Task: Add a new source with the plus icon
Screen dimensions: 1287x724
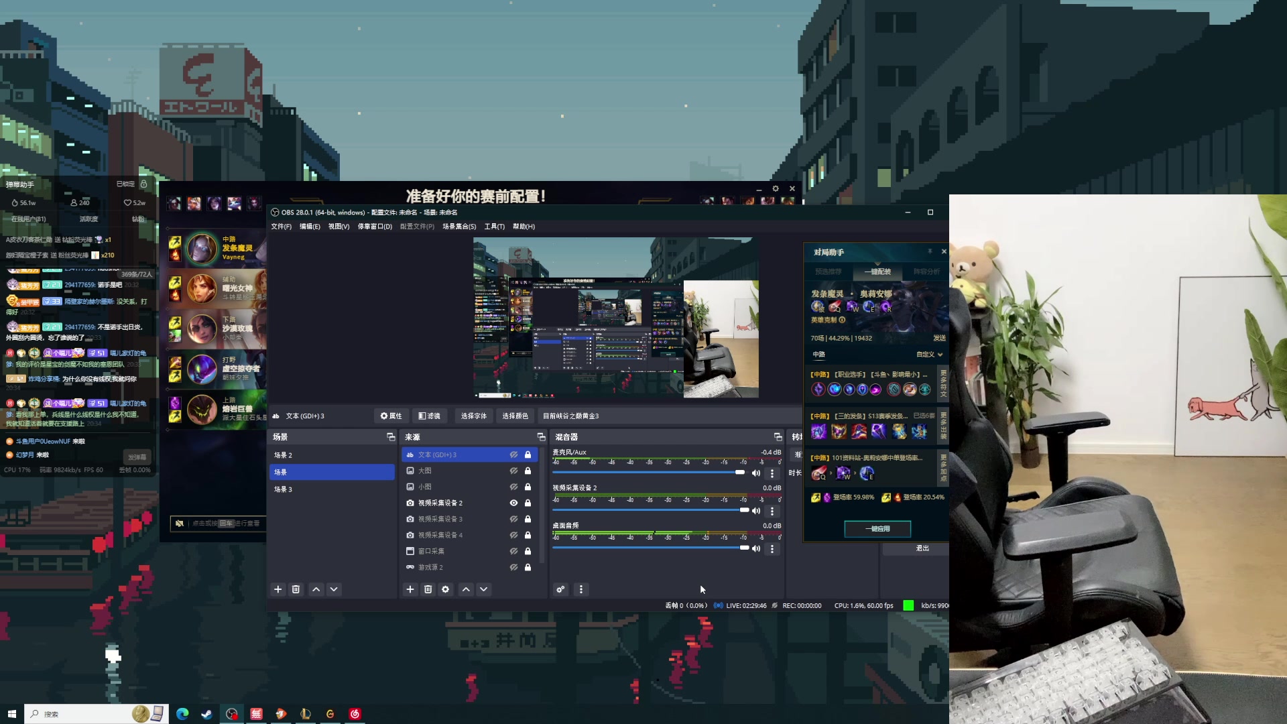Action: click(410, 589)
